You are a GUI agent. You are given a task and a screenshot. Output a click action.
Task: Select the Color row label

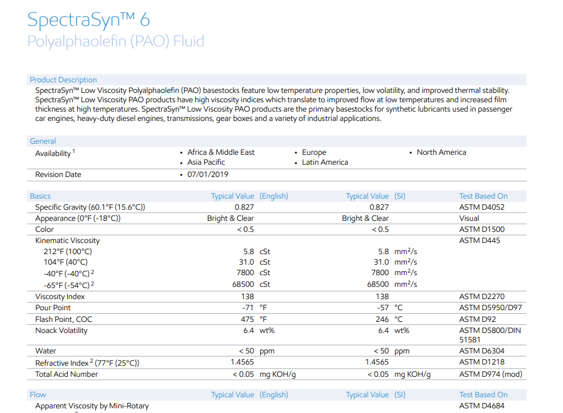[44, 230]
